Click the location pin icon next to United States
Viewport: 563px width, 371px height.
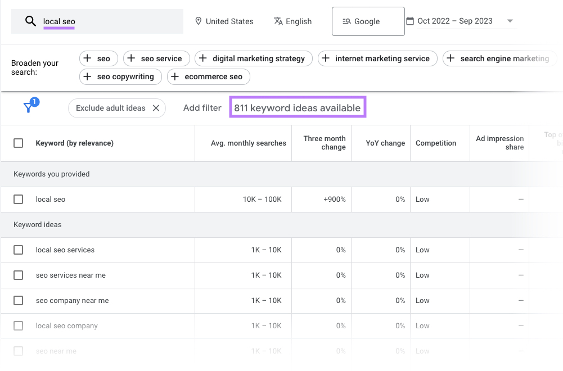pyautogui.click(x=198, y=21)
